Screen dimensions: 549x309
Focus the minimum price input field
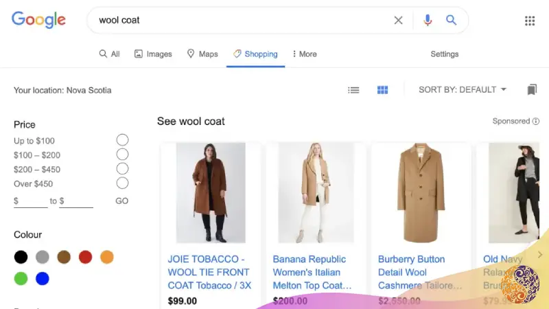click(31, 201)
